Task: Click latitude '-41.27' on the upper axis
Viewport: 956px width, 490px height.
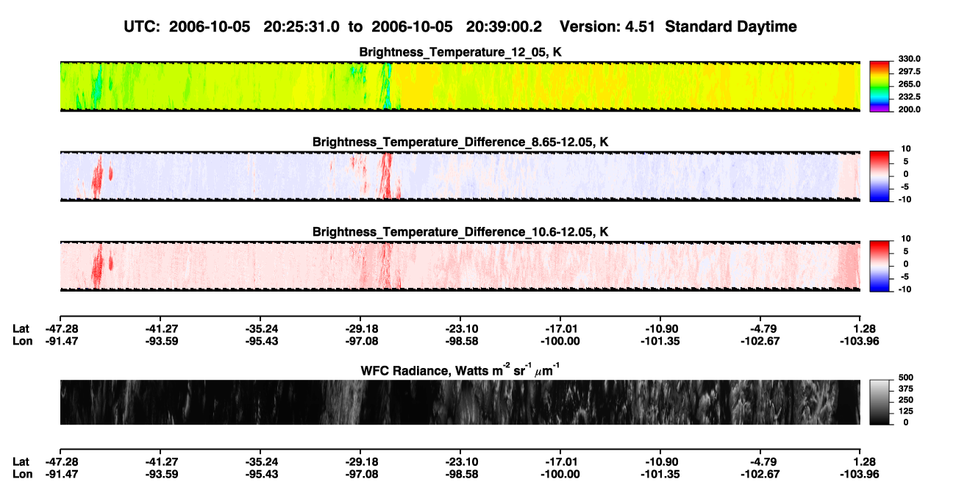Action: [x=160, y=329]
